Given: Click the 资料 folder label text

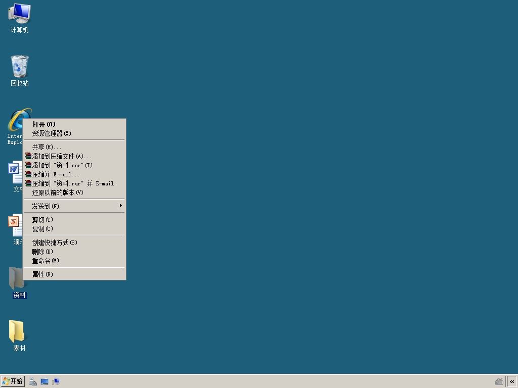Looking at the screenshot, I should [20, 295].
